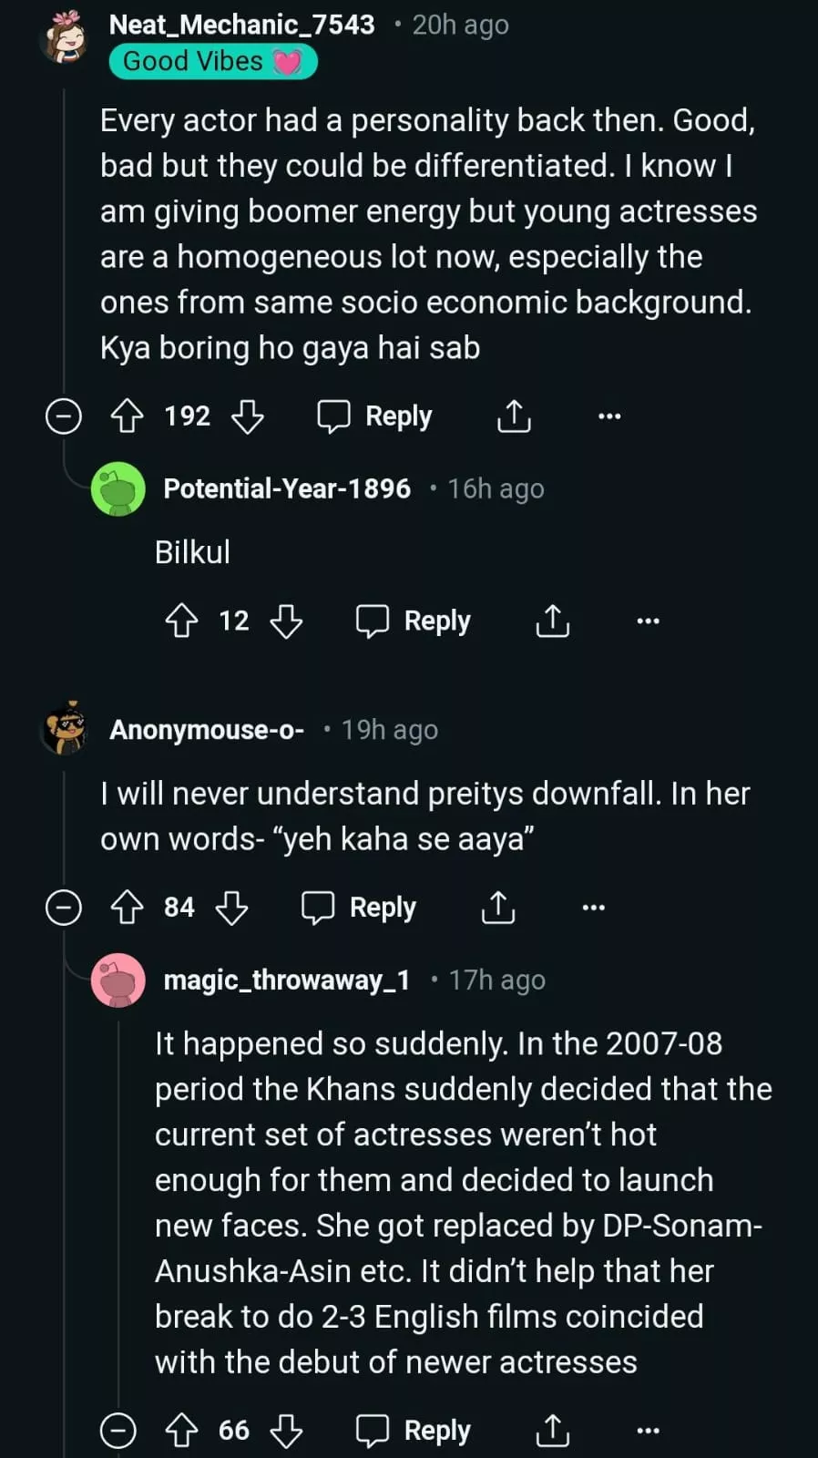
Task: Share the "Bilkul" reply
Action: click(x=552, y=621)
